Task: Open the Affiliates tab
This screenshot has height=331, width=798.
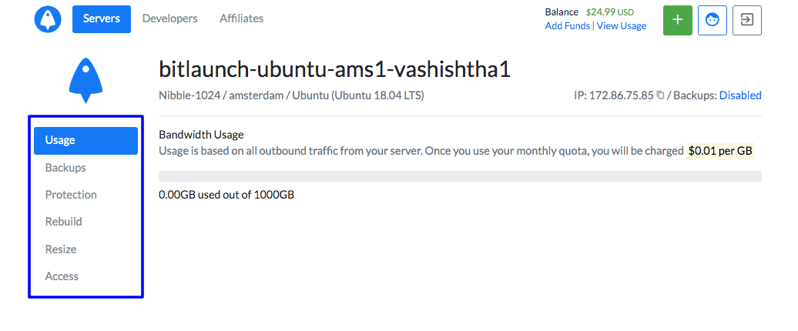Action: point(241,18)
